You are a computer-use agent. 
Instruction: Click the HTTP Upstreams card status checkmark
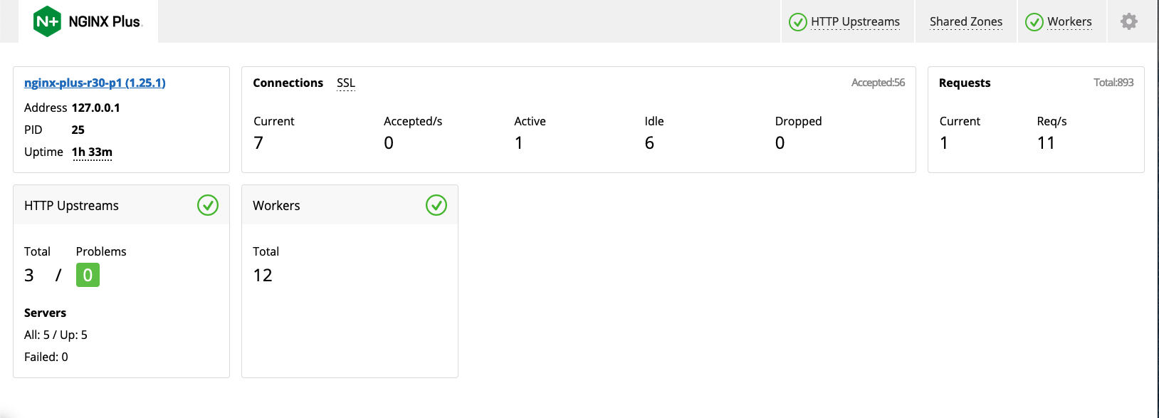[x=208, y=205]
